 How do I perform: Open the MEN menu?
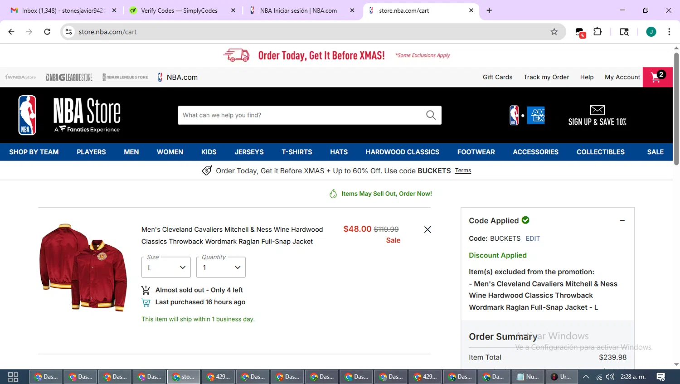tap(131, 152)
